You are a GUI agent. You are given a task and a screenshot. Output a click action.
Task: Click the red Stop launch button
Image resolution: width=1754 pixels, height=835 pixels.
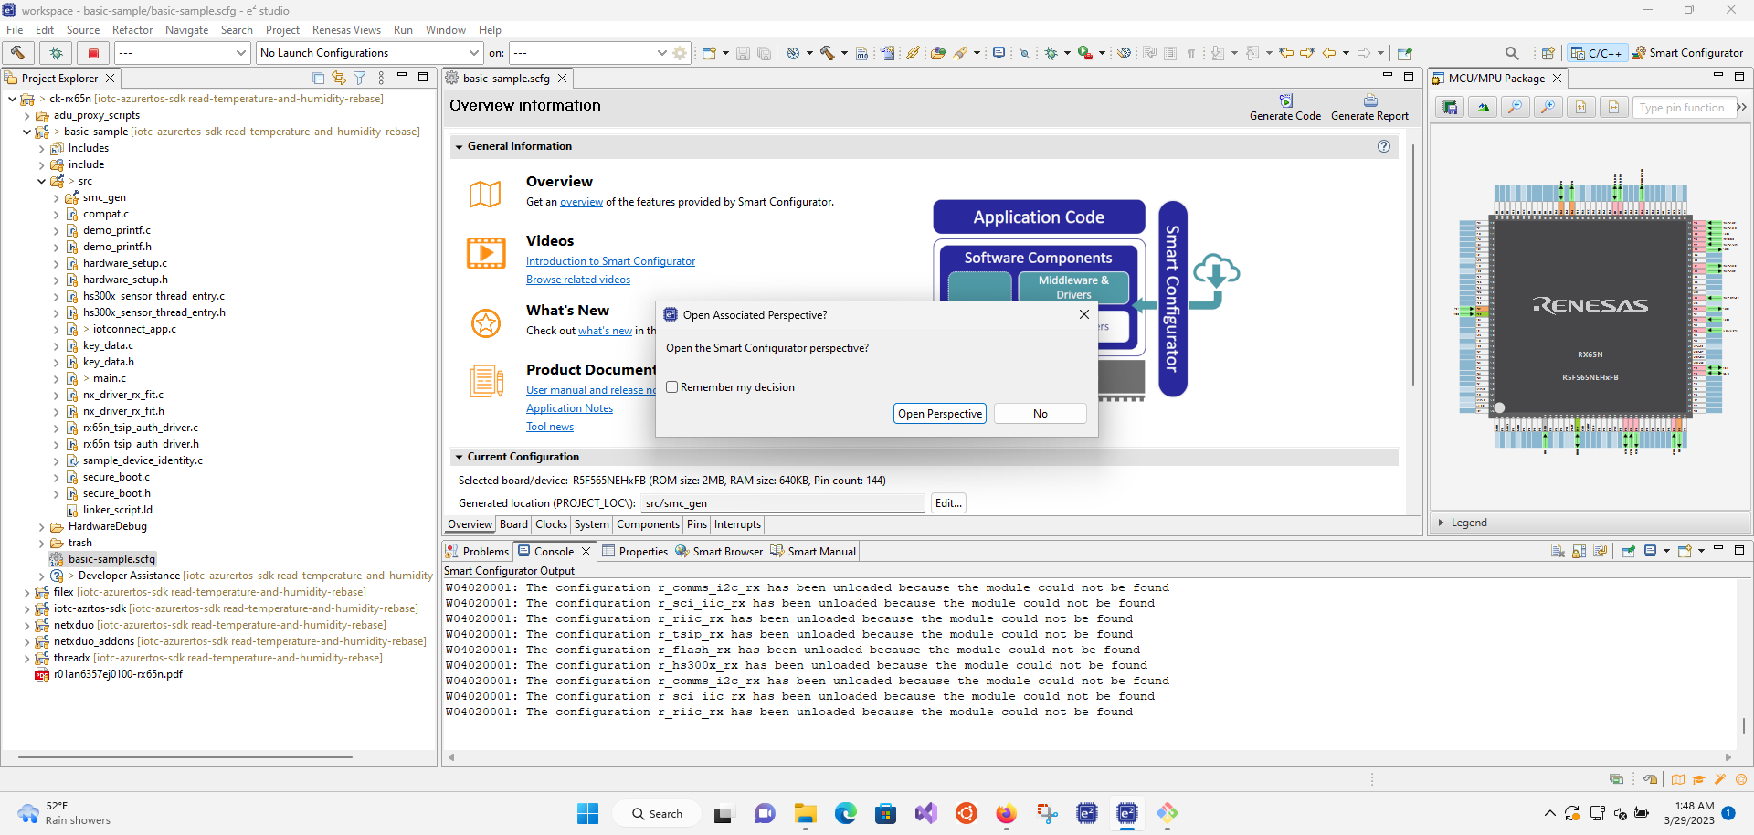point(93,53)
